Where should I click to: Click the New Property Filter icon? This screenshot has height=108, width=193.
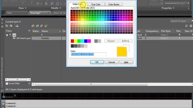click(x=7, y=26)
